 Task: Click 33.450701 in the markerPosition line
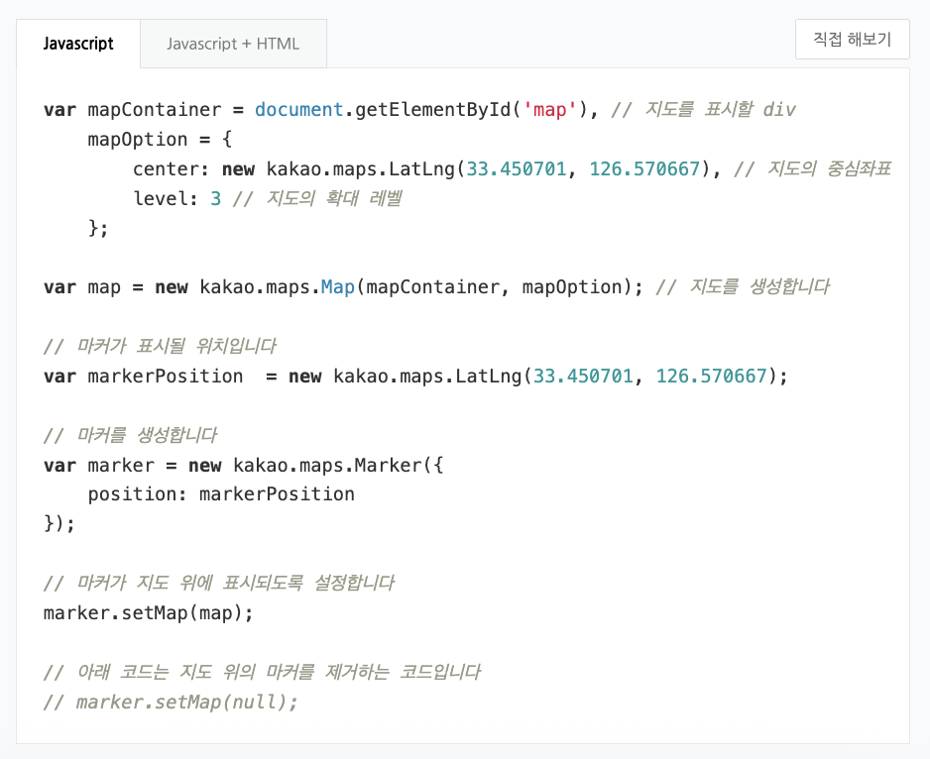(583, 376)
